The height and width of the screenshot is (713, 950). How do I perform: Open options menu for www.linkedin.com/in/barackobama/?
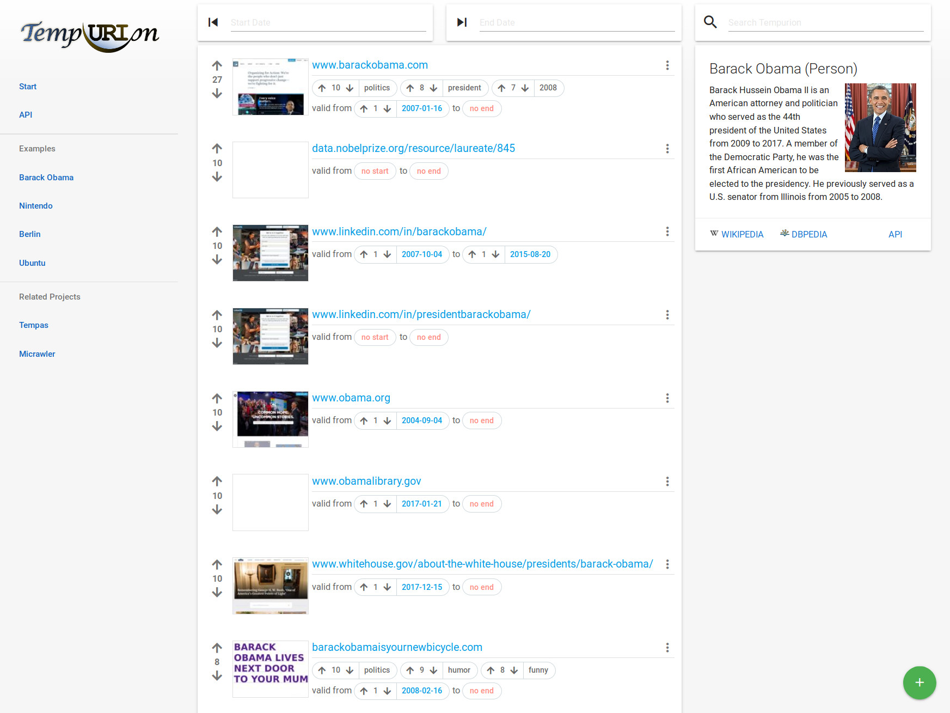tap(667, 231)
